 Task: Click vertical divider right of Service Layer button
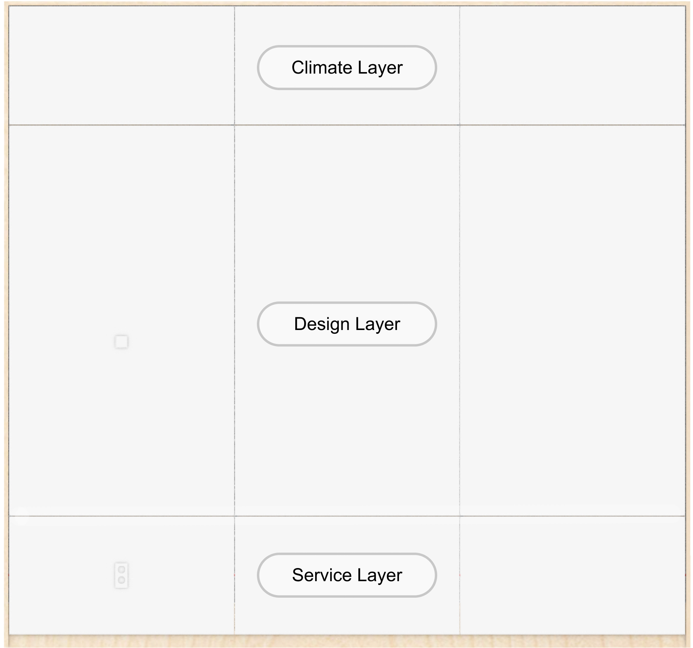459,575
